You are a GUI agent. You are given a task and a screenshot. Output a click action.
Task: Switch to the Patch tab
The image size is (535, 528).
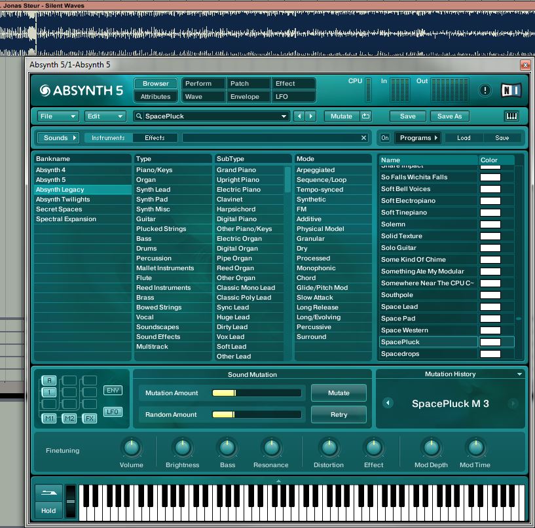[x=248, y=84]
